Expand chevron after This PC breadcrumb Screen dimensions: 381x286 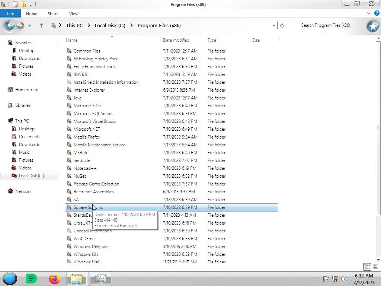(89, 25)
